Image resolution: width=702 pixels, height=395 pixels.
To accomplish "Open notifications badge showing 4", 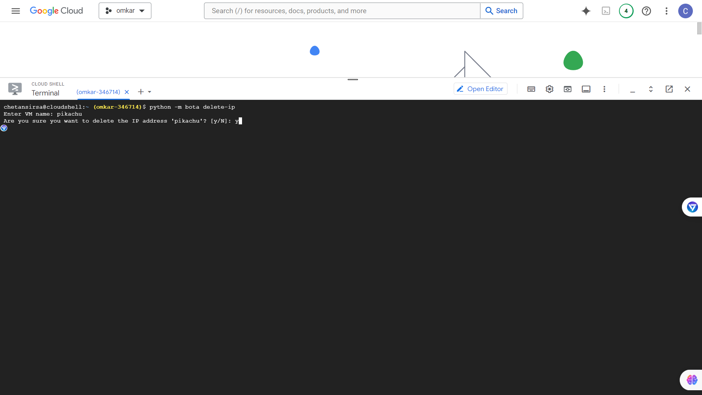I will [626, 11].
